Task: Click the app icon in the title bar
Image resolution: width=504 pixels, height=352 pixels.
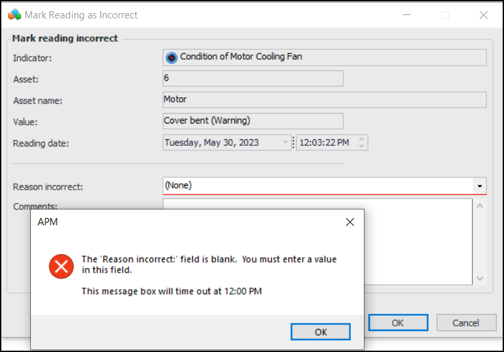Action: (14, 14)
